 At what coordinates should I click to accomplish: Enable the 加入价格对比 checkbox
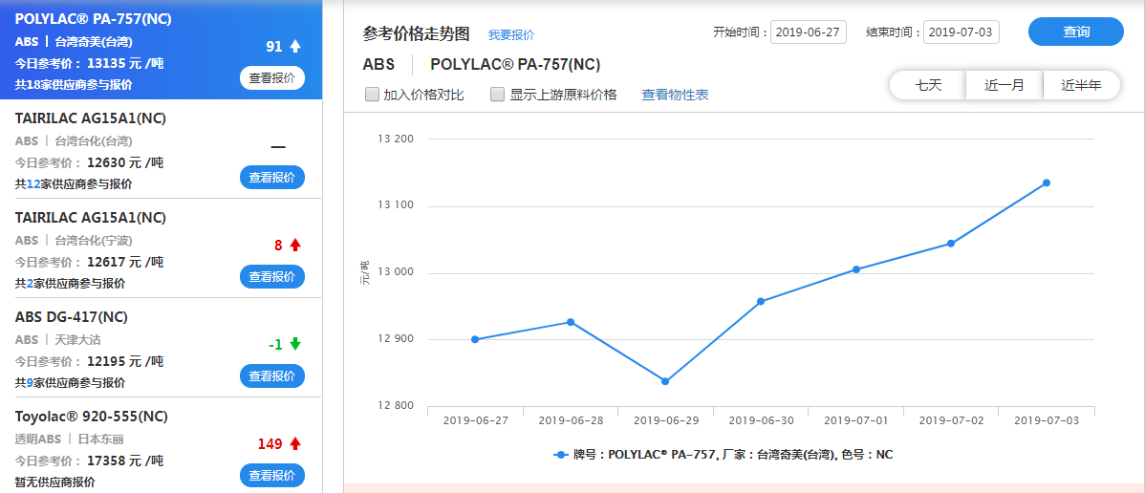pyautogui.click(x=373, y=95)
